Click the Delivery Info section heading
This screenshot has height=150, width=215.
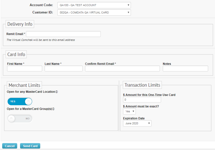coord(20,24)
